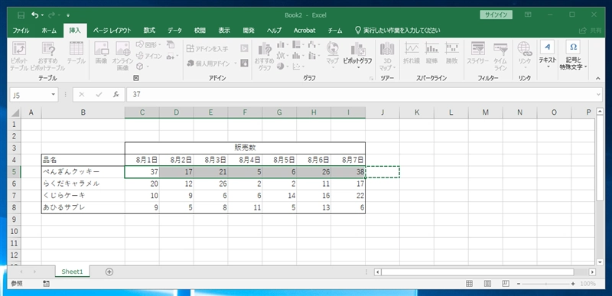Click the cell らくだキャラメル

[83, 184]
